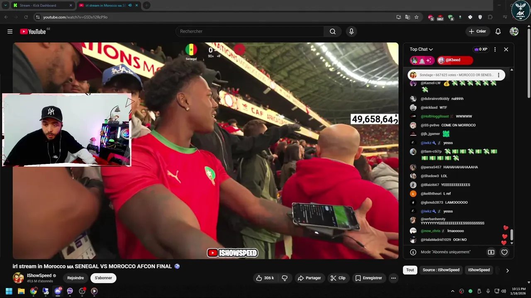Viewport: 531px width, 298px height.
Task: Mute the playing tab's audio
Action: tap(130, 5)
